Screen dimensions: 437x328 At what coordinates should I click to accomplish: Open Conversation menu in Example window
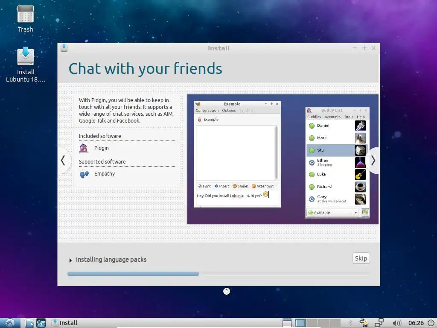[207, 111]
